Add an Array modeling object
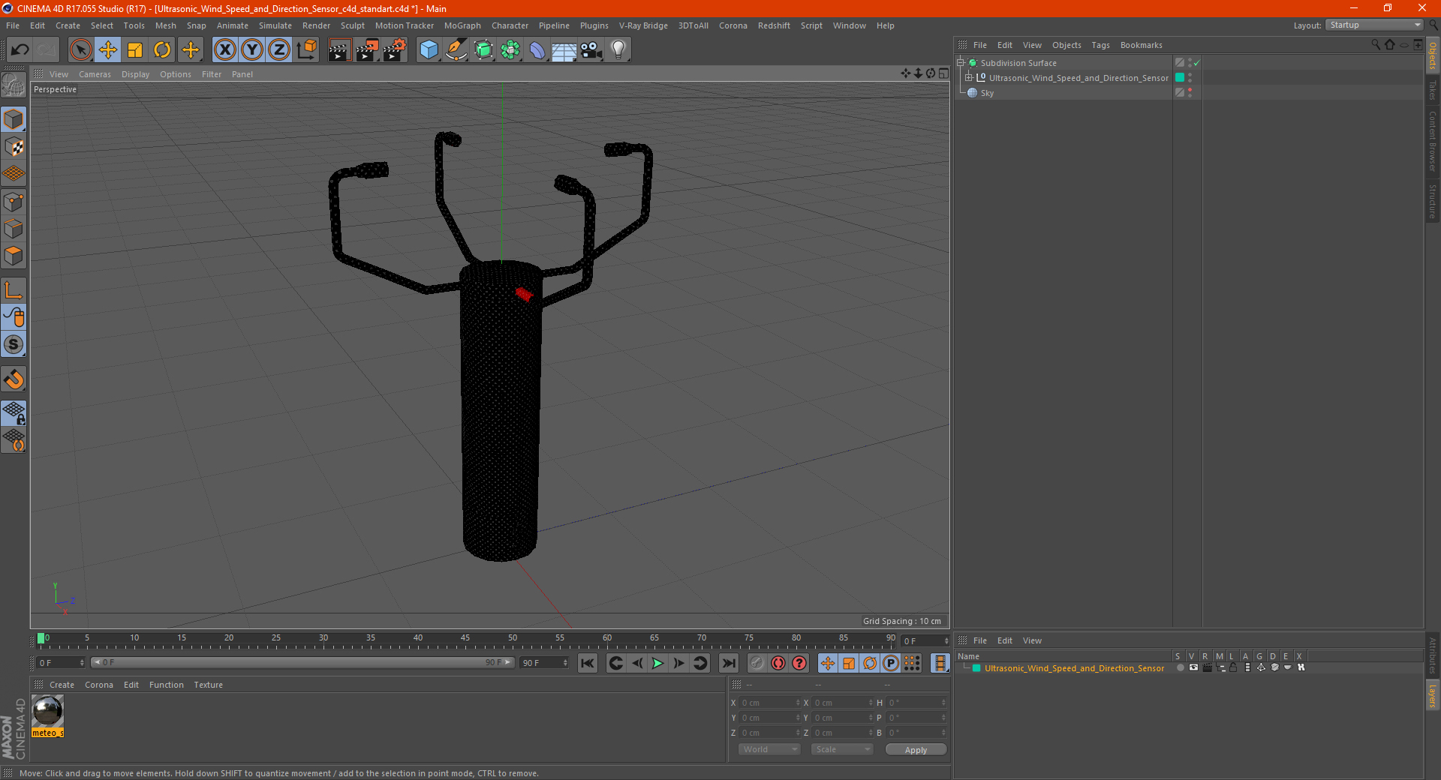Image resolution: width=1441 pixels, height=780 pixels. pyautogui.click(x=510, y=50)
